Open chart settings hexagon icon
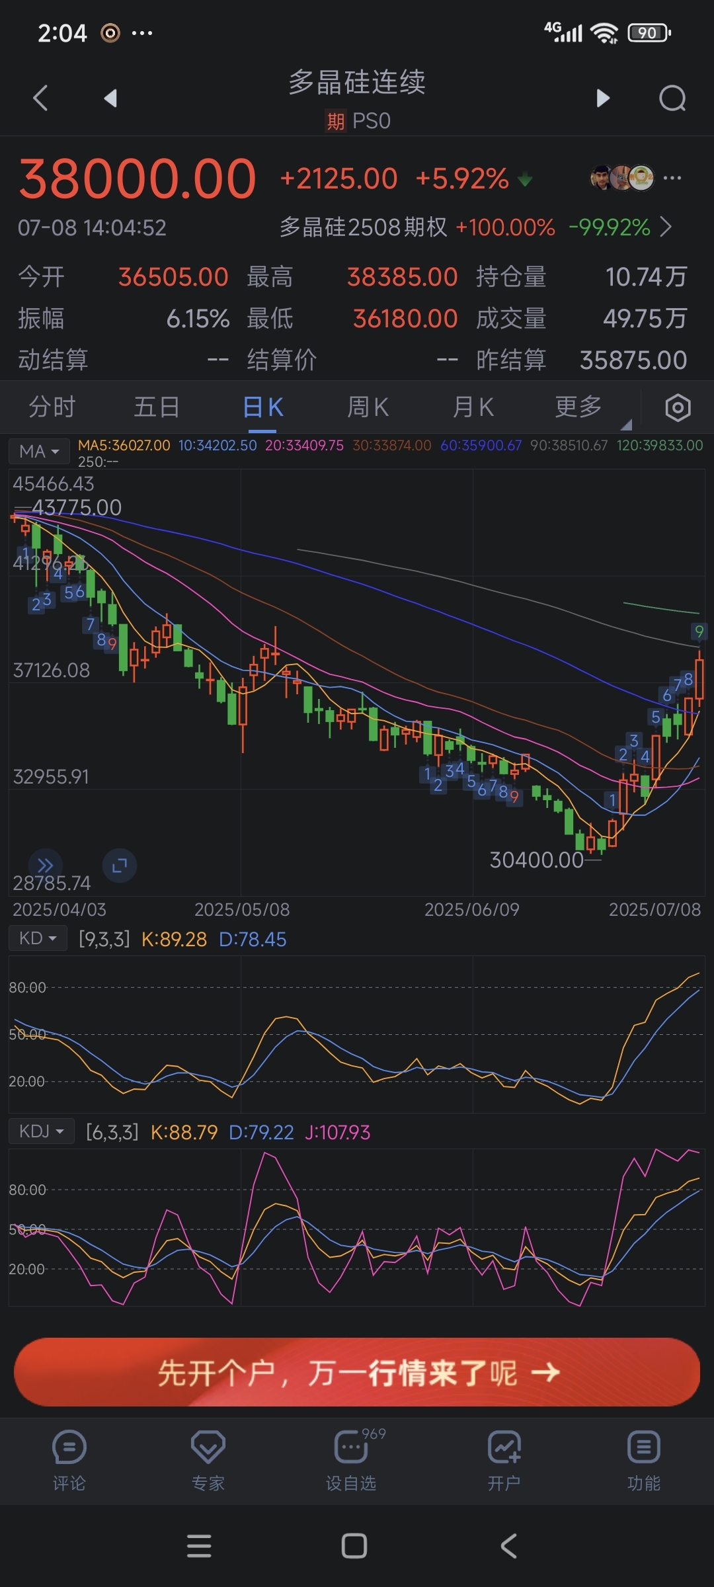The width and height of the screenshot is (714, 1587). (678, 407)
